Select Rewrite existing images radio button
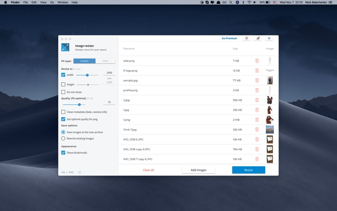This screenshot has width=337, height=211. pos(63,138)
